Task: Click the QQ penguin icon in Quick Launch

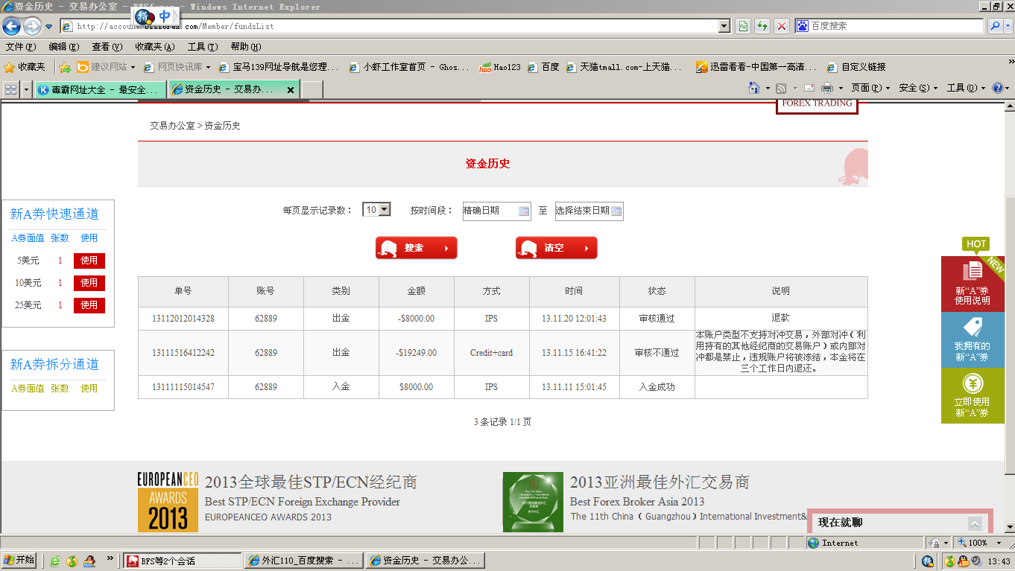Action: [89, 561]
